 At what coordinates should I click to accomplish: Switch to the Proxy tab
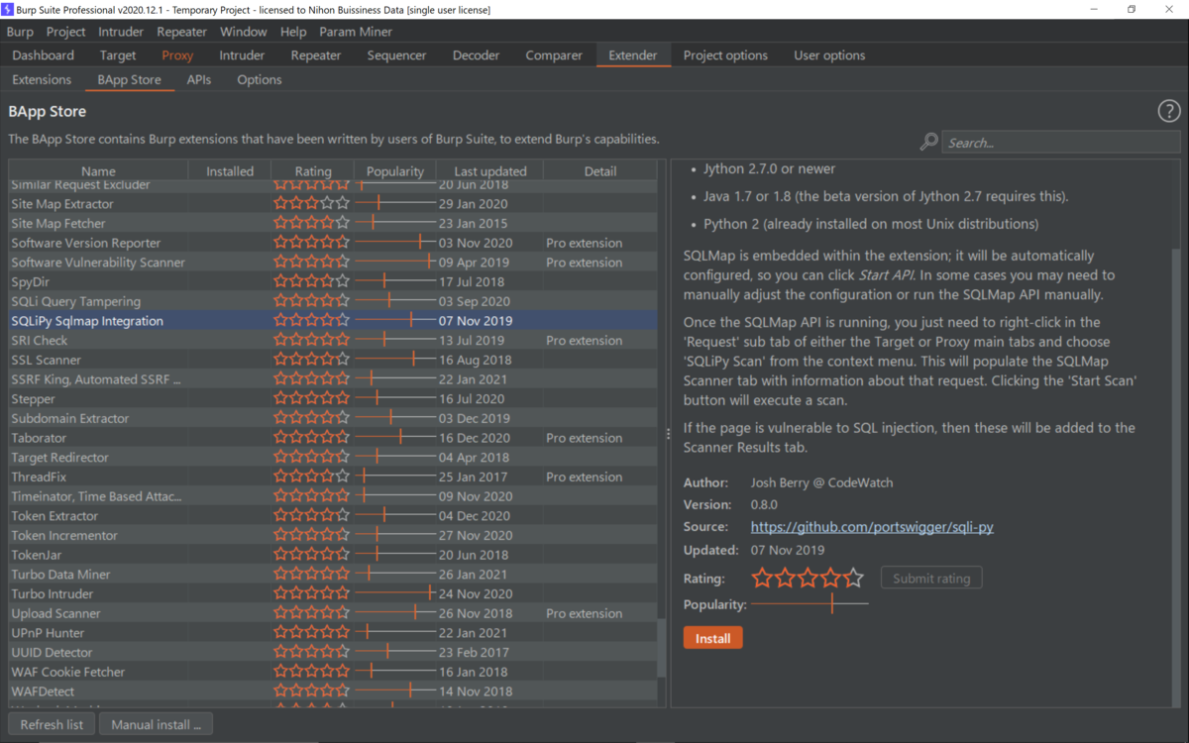tap(177, 55)
